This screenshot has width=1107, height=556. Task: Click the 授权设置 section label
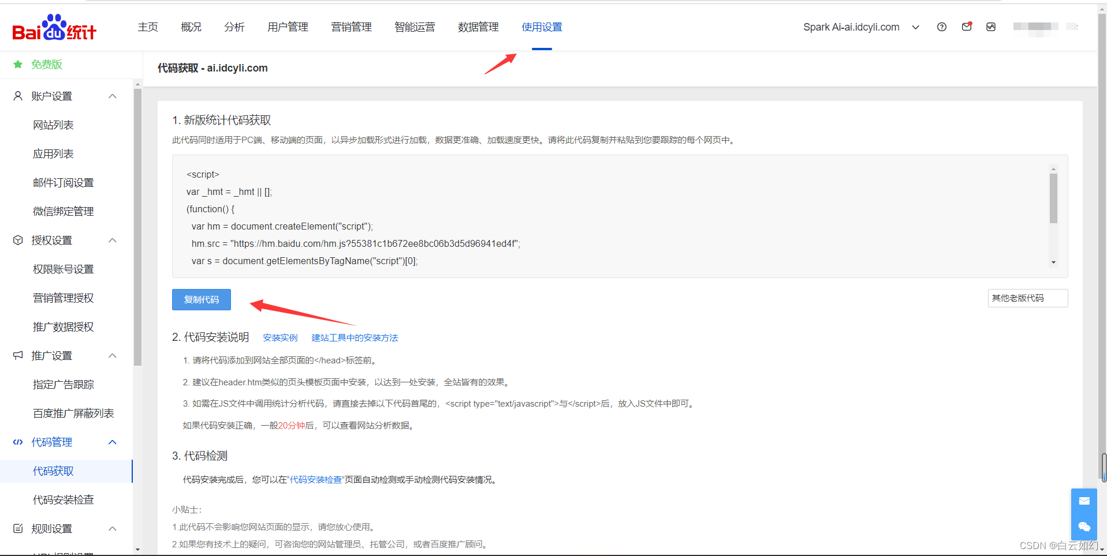[x=52, y=241]
